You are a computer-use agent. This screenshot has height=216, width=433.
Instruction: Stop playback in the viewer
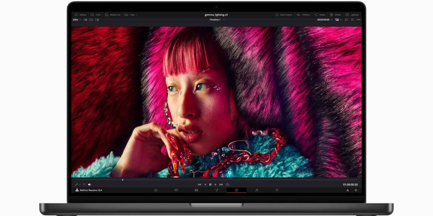pos(210,185)
